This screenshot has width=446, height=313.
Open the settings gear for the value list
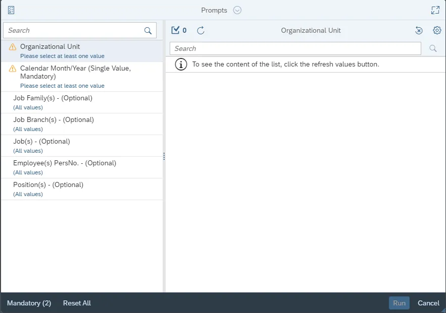click(437, 30)
